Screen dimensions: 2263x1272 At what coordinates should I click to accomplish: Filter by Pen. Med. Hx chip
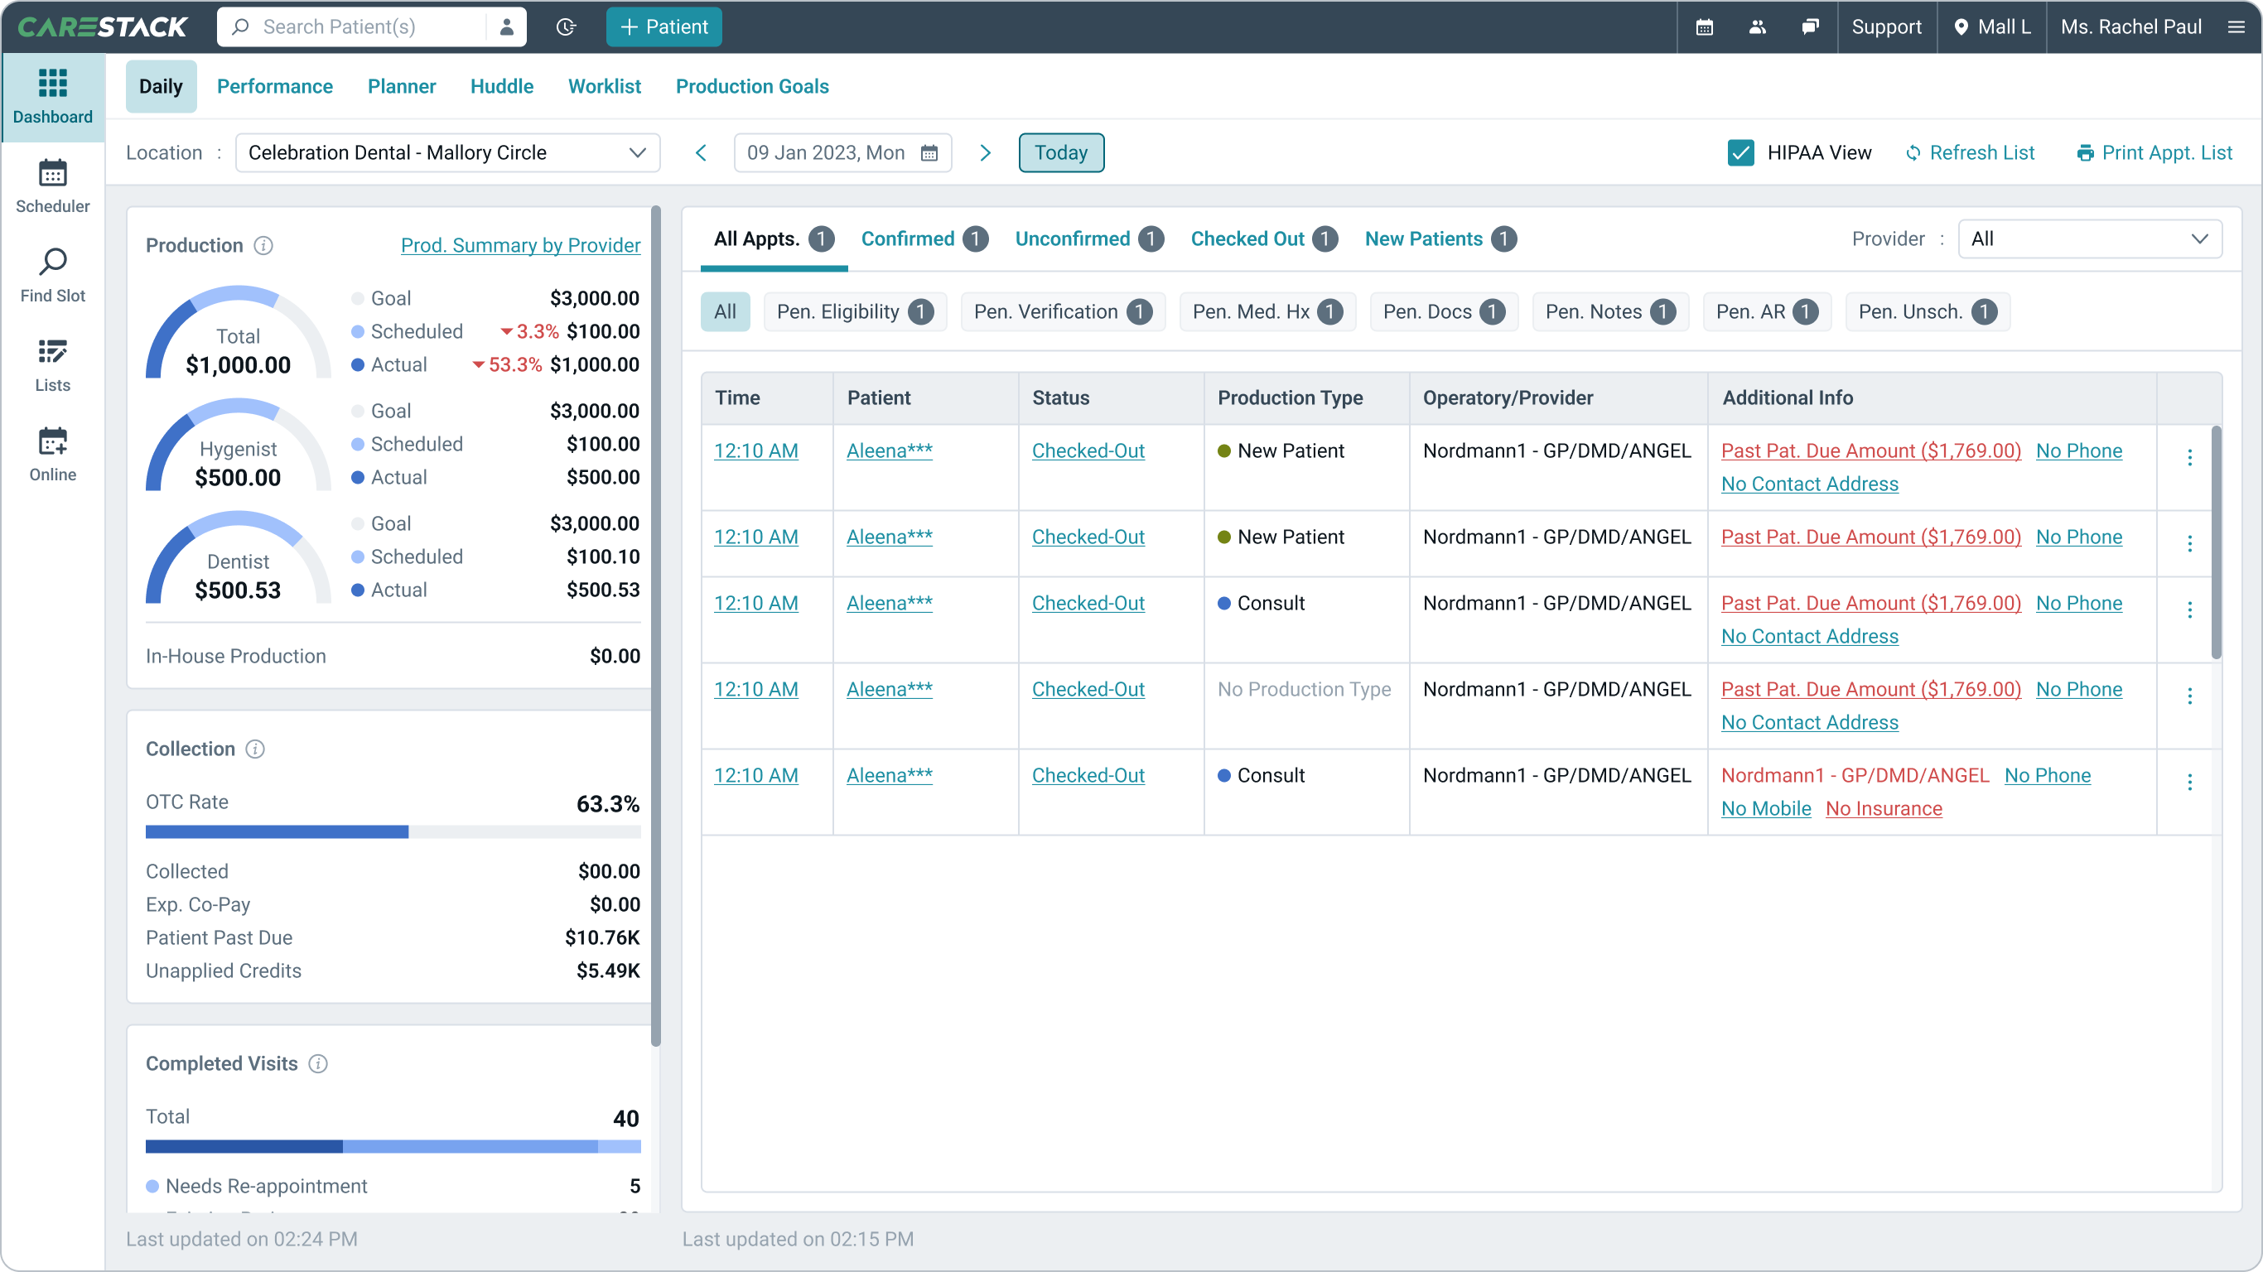point(1267,312)
